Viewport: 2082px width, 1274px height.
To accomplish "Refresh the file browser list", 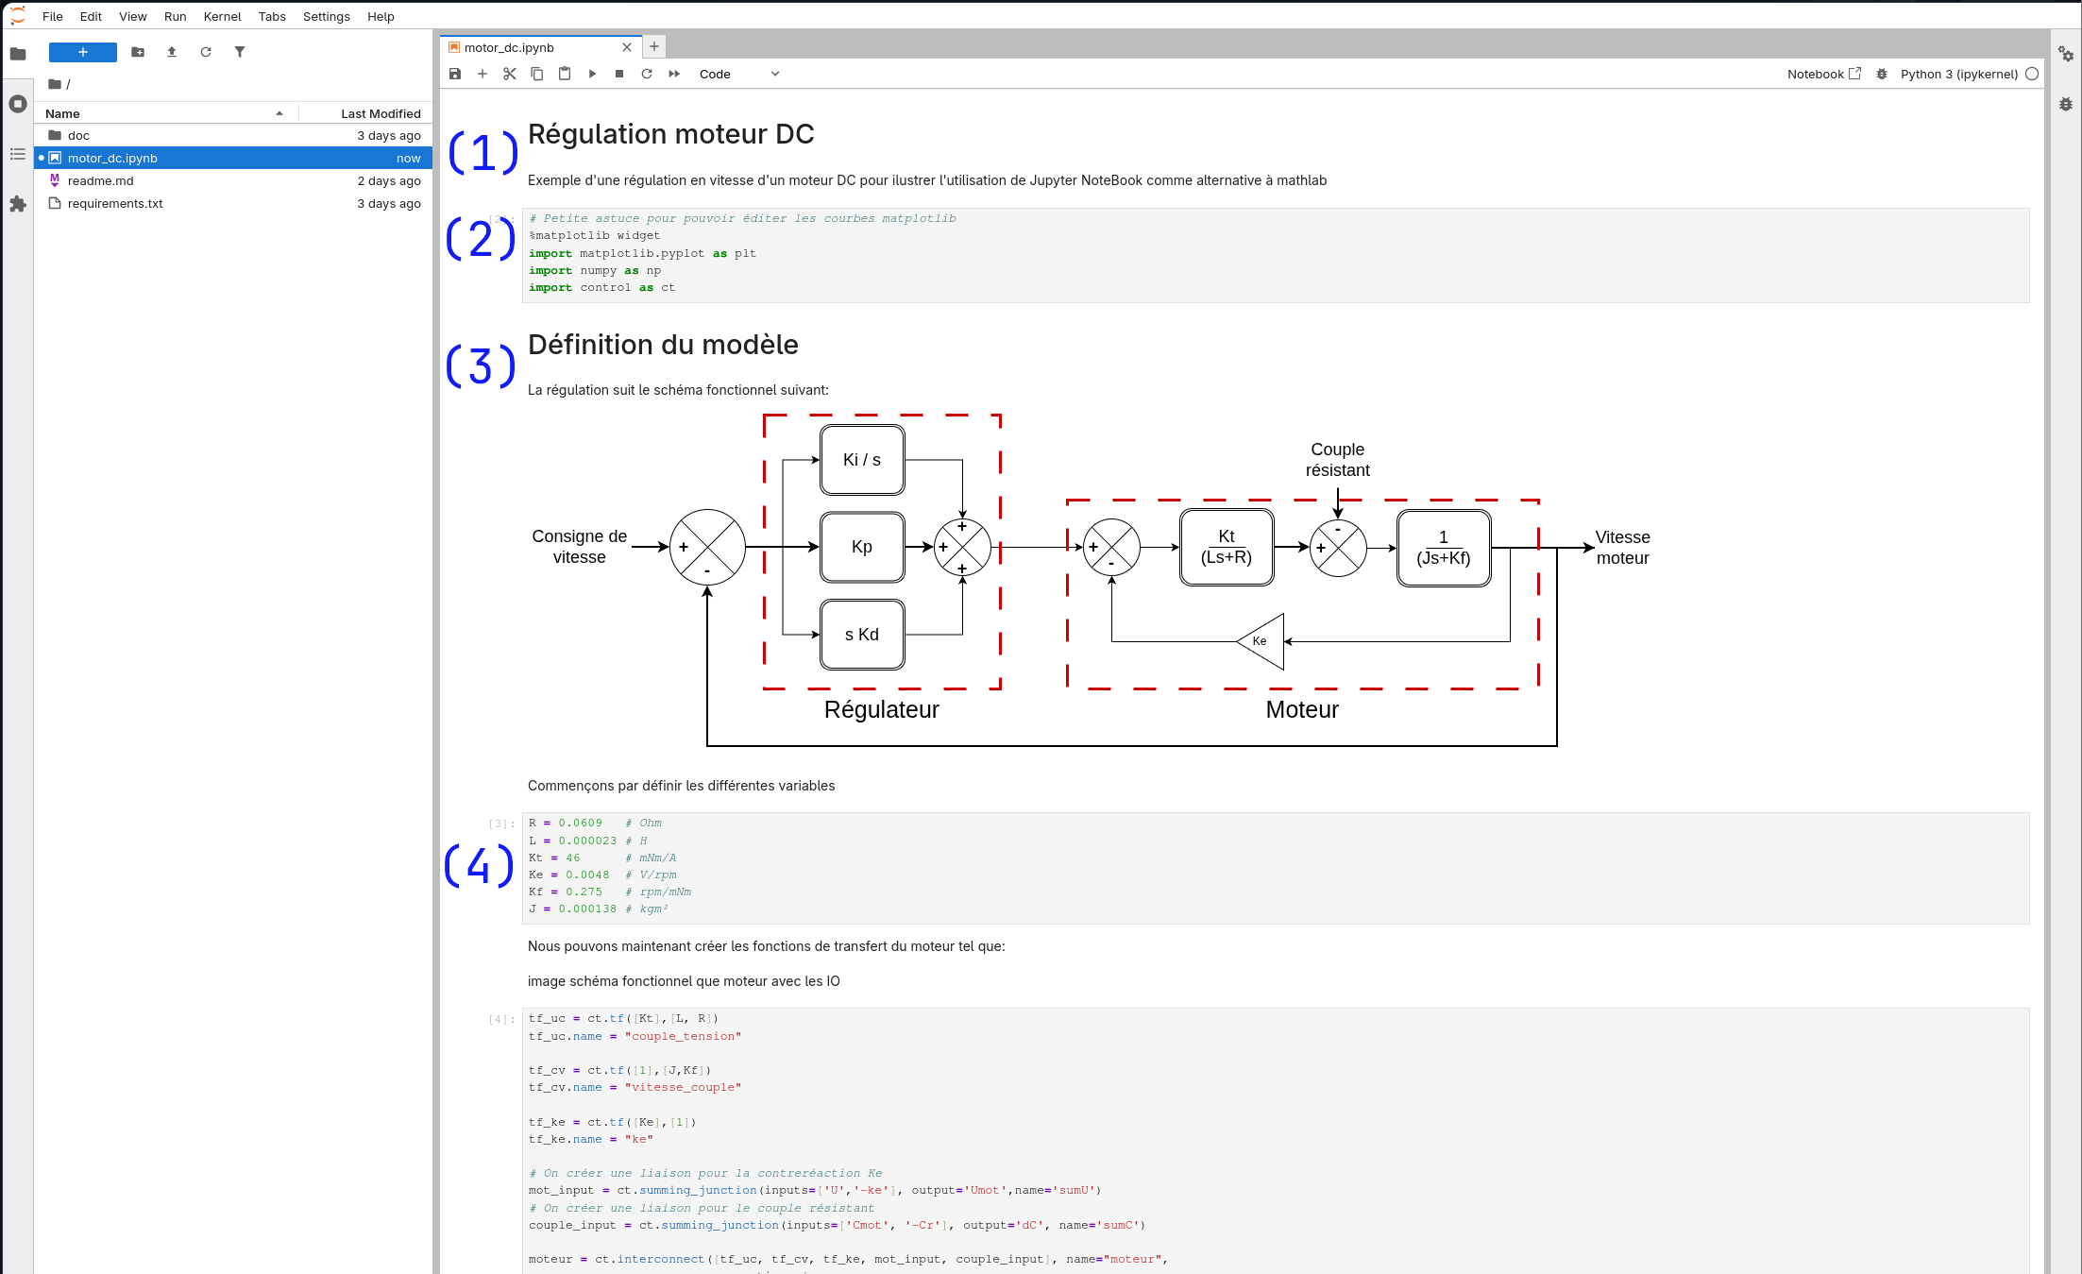I will click(x=206, y=52).
